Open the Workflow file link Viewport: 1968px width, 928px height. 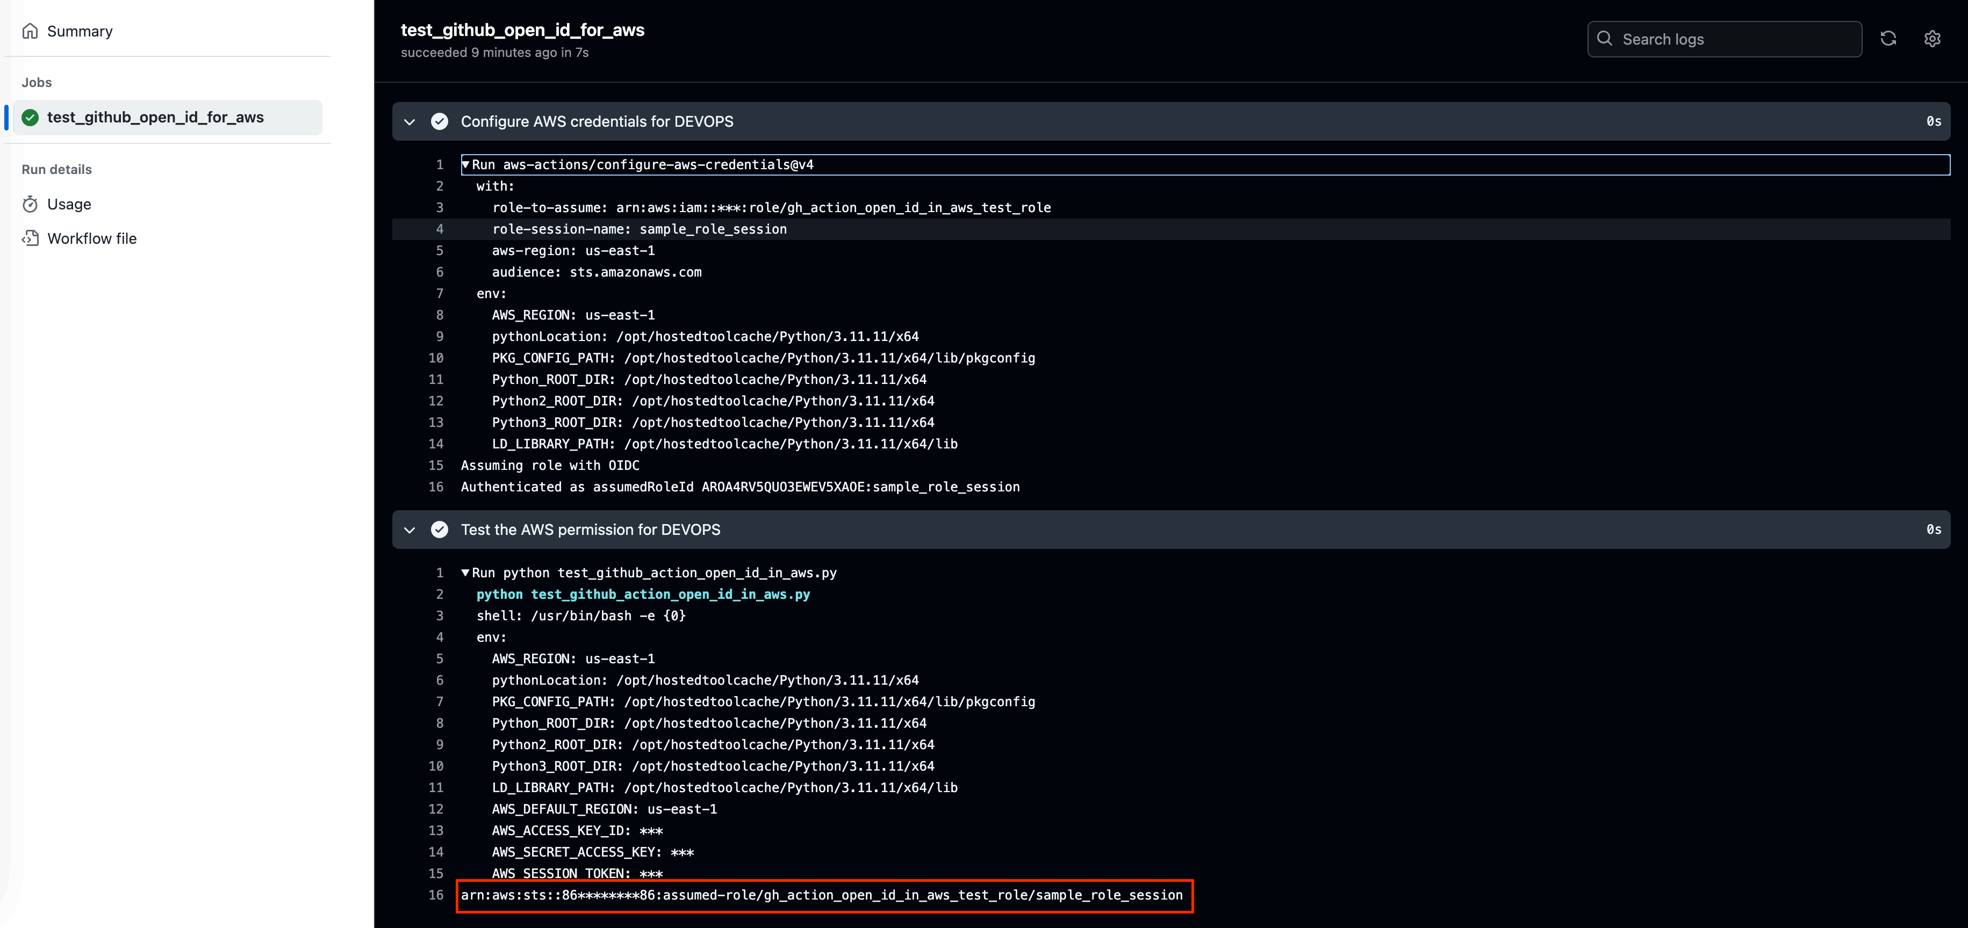point(92,238)
